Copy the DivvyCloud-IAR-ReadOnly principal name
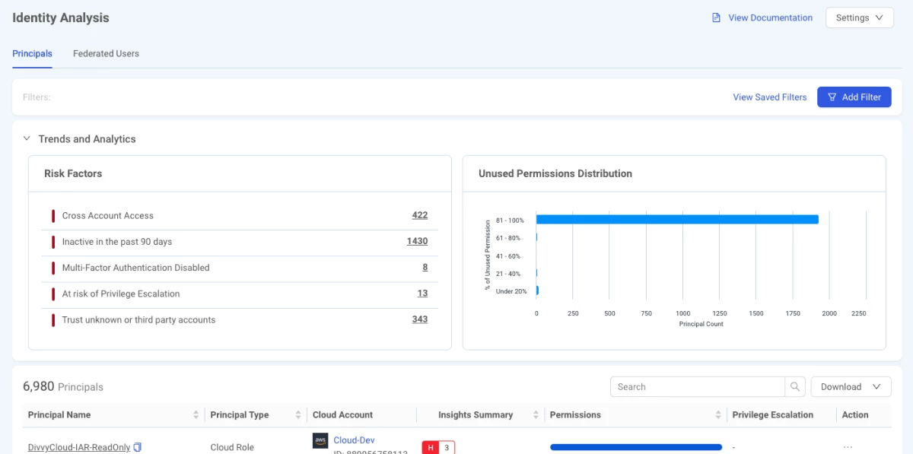Screen dimensions: 913x454 coord(138,447)
